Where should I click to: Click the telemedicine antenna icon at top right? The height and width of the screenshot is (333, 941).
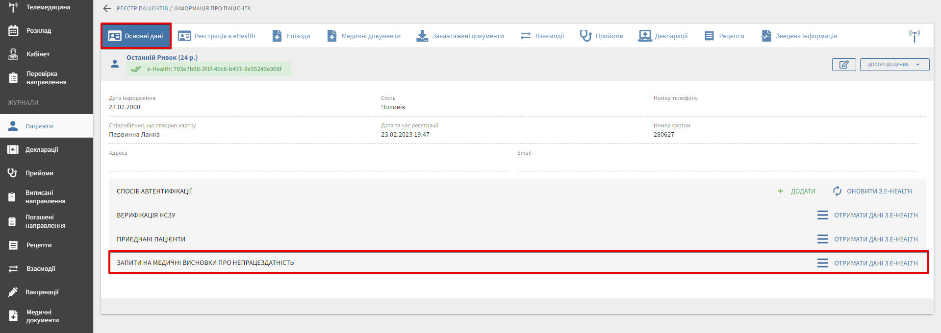(x=914, y=36)
